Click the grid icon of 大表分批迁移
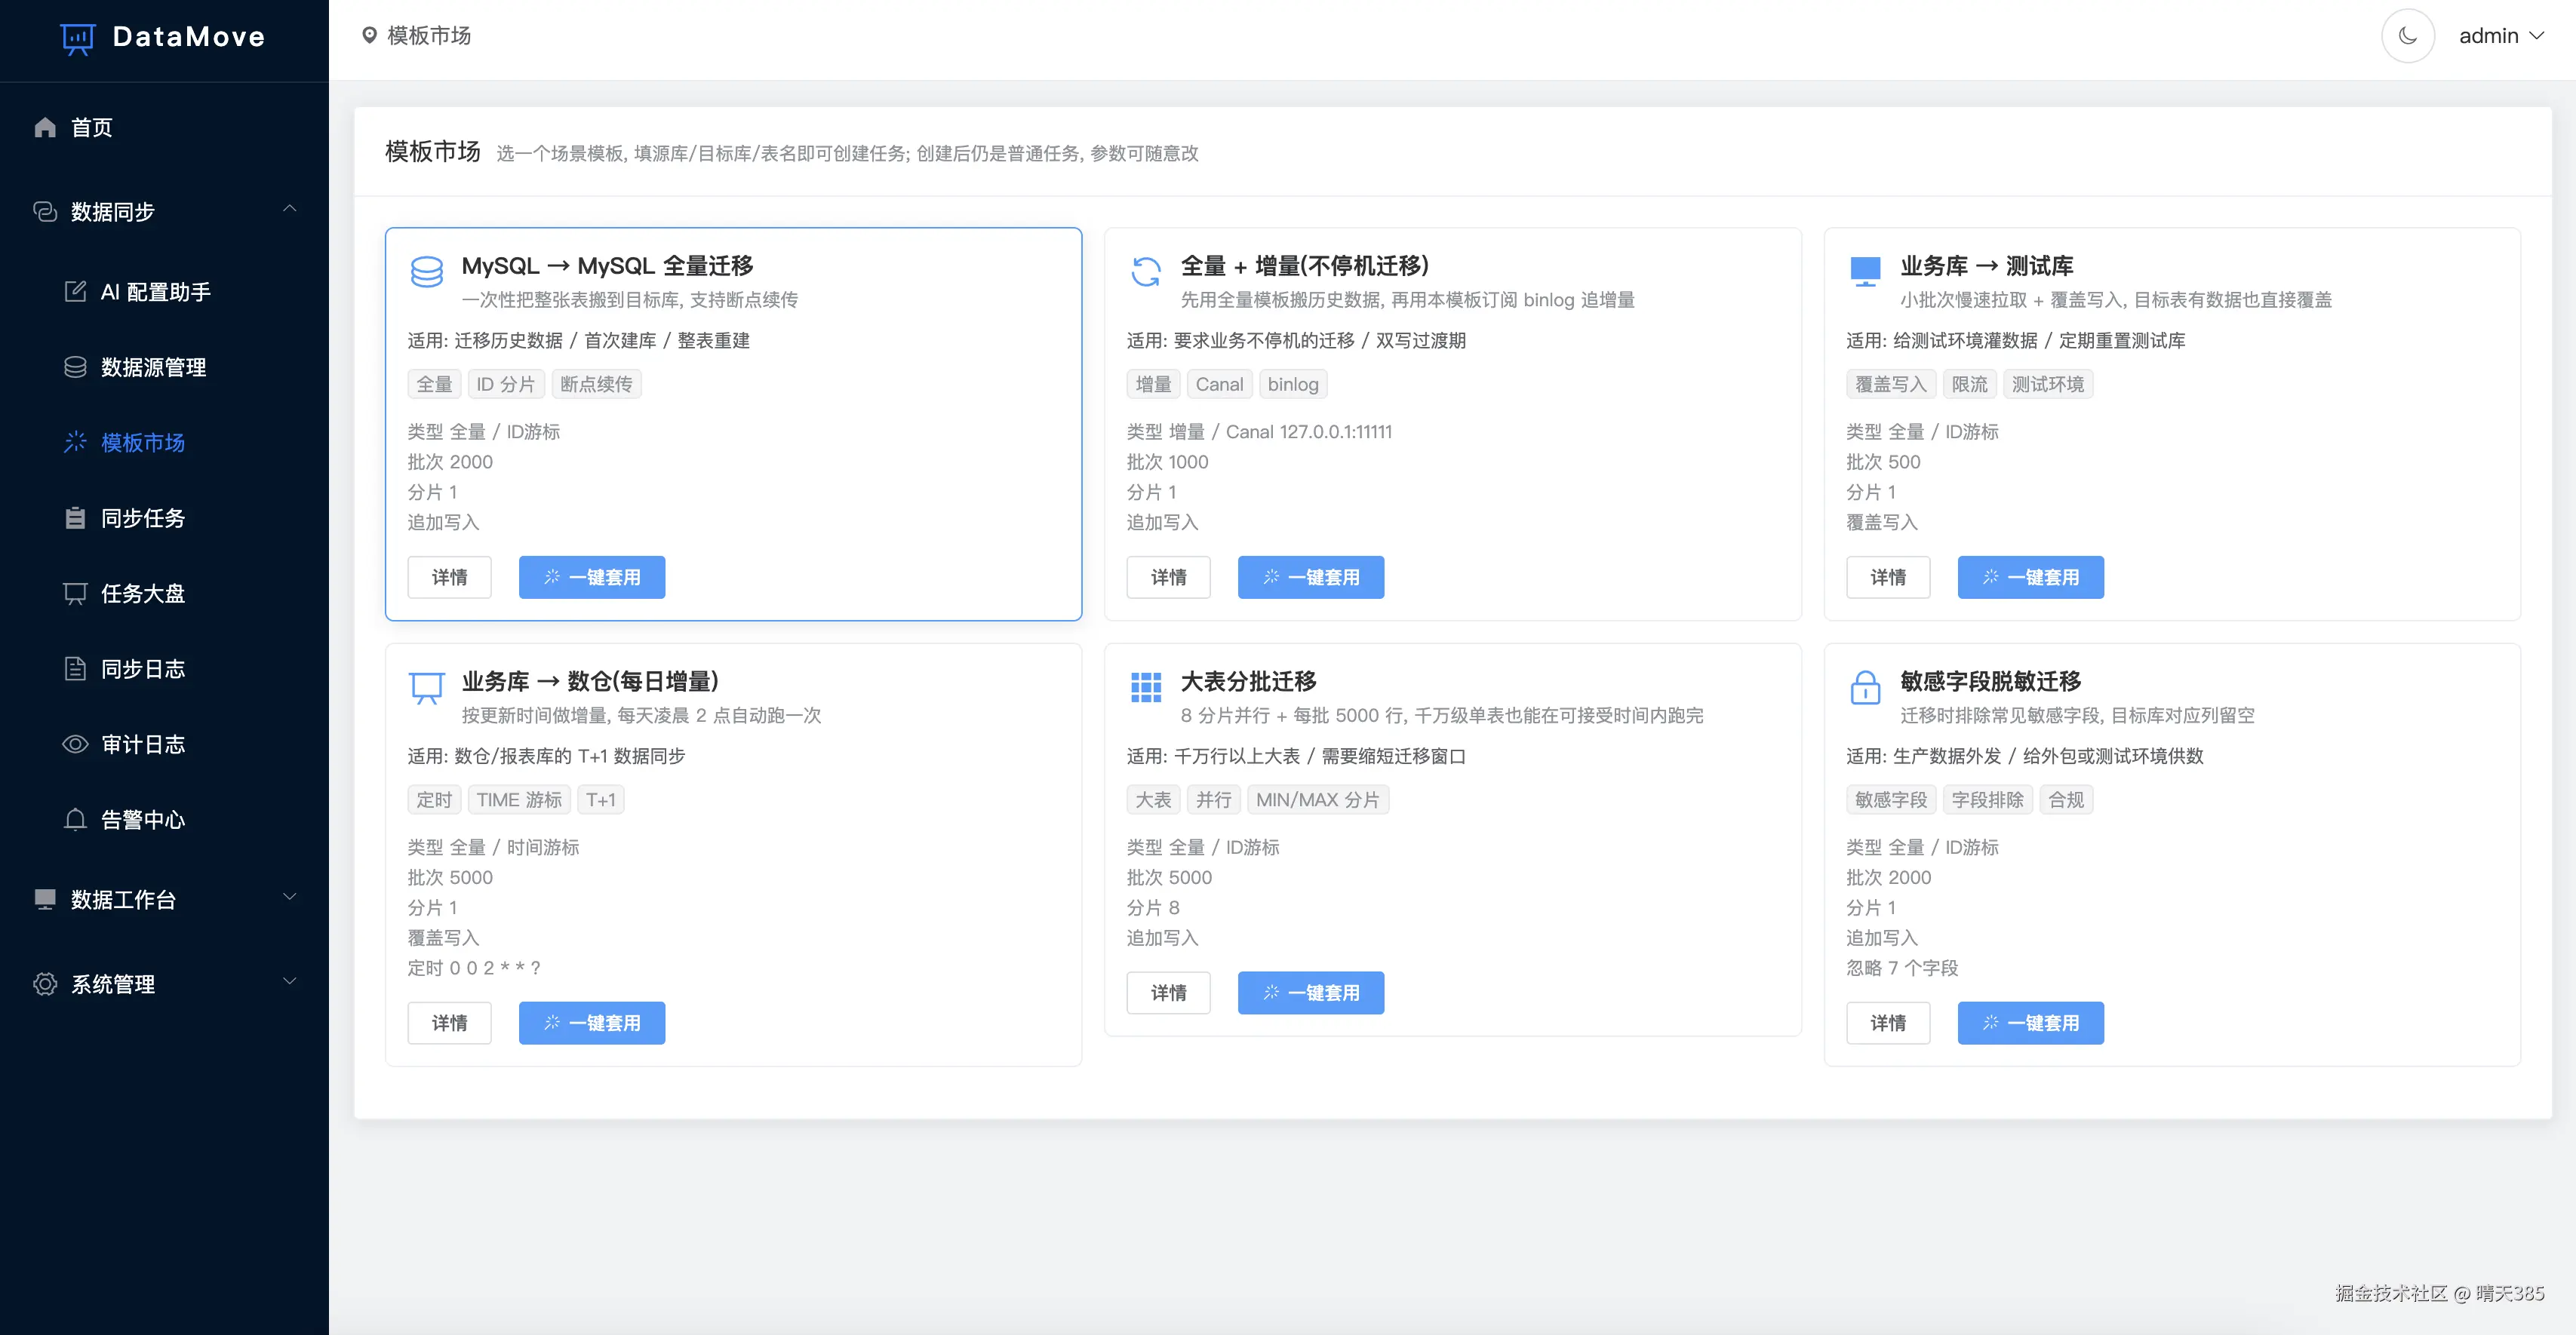This screenshot has height=1335, width=2576. (x=1146, y=687)
